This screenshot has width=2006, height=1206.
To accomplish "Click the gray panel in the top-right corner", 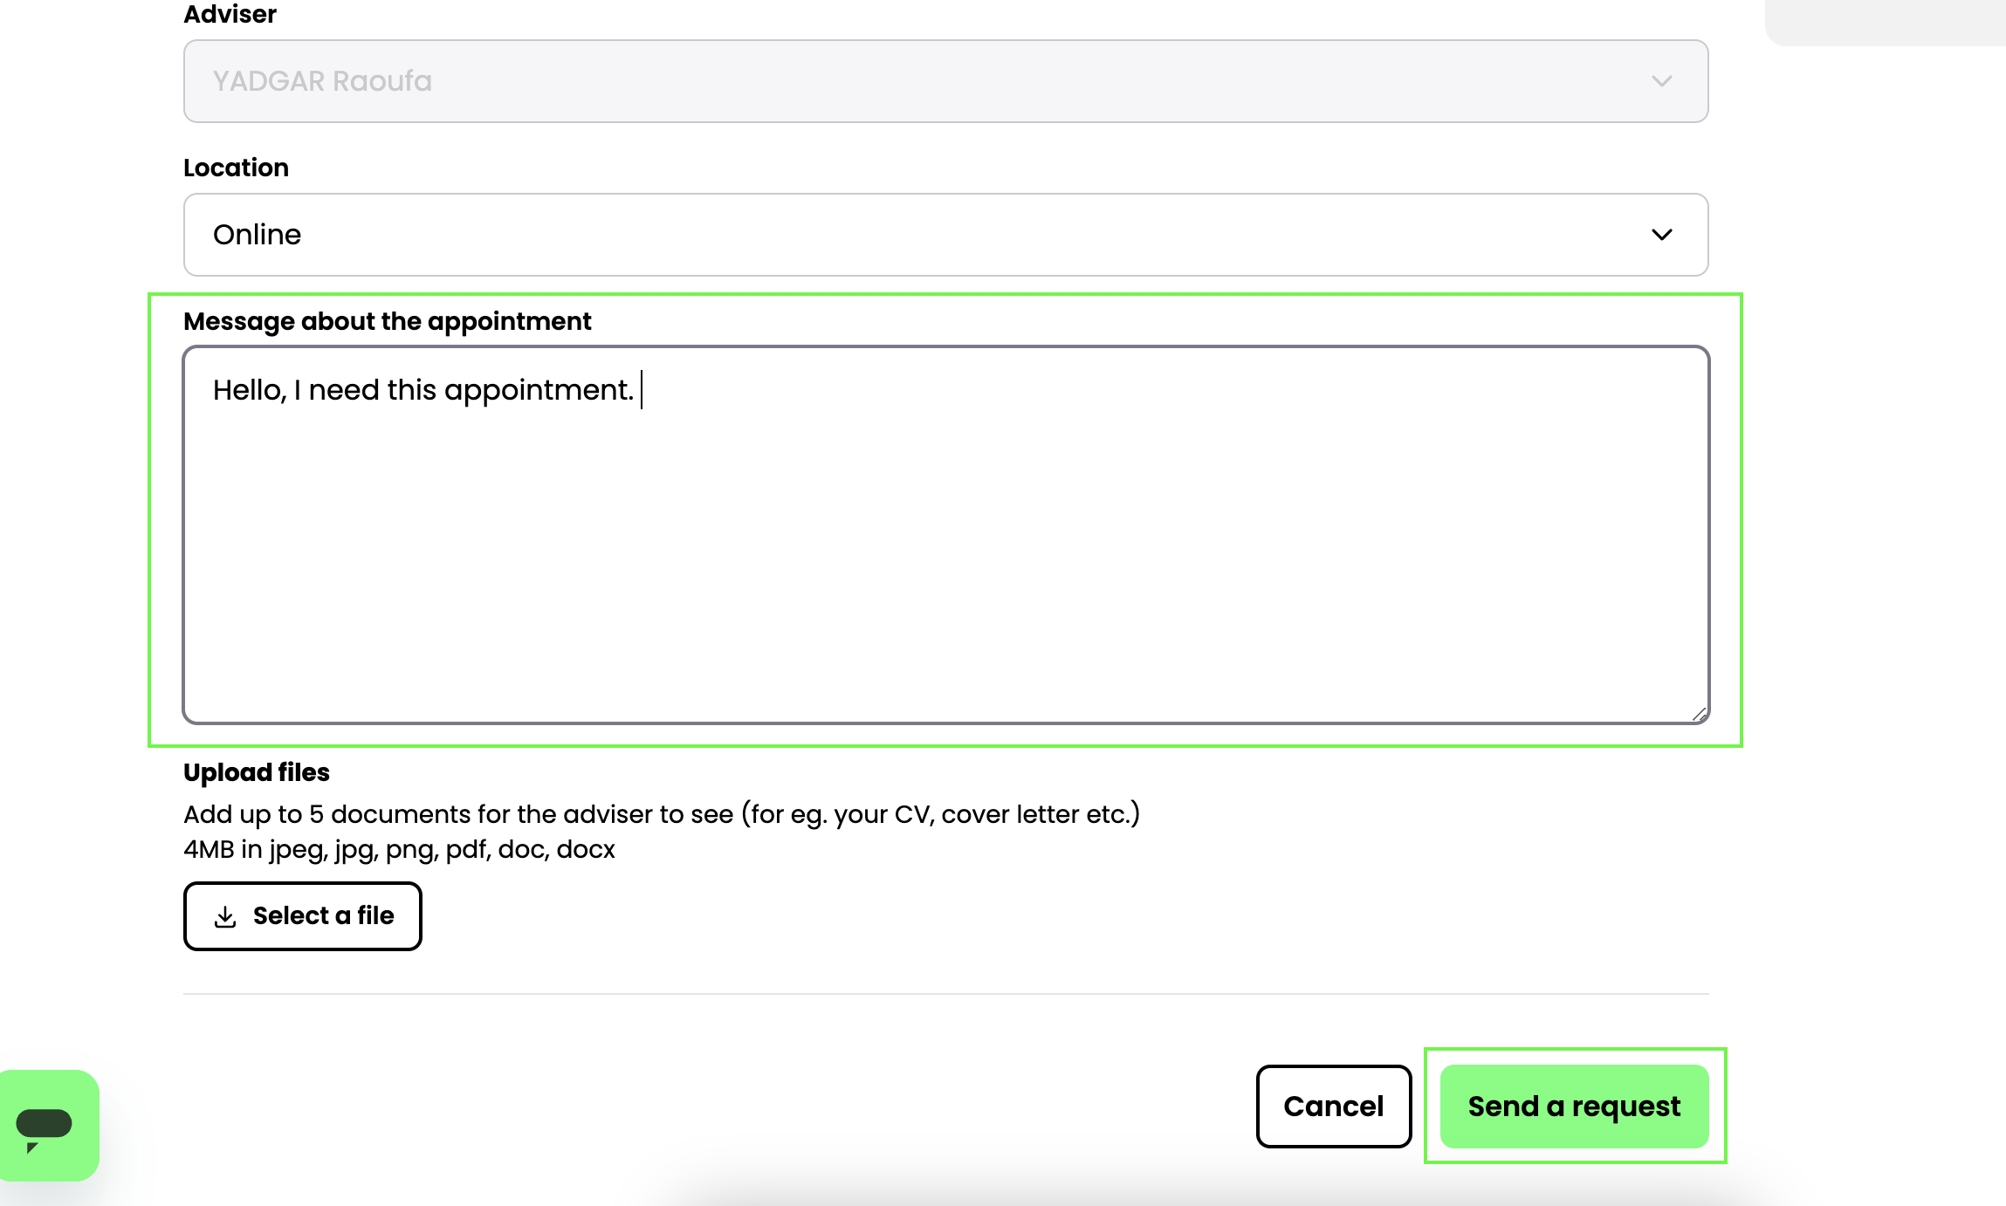I will [1886, 21].
